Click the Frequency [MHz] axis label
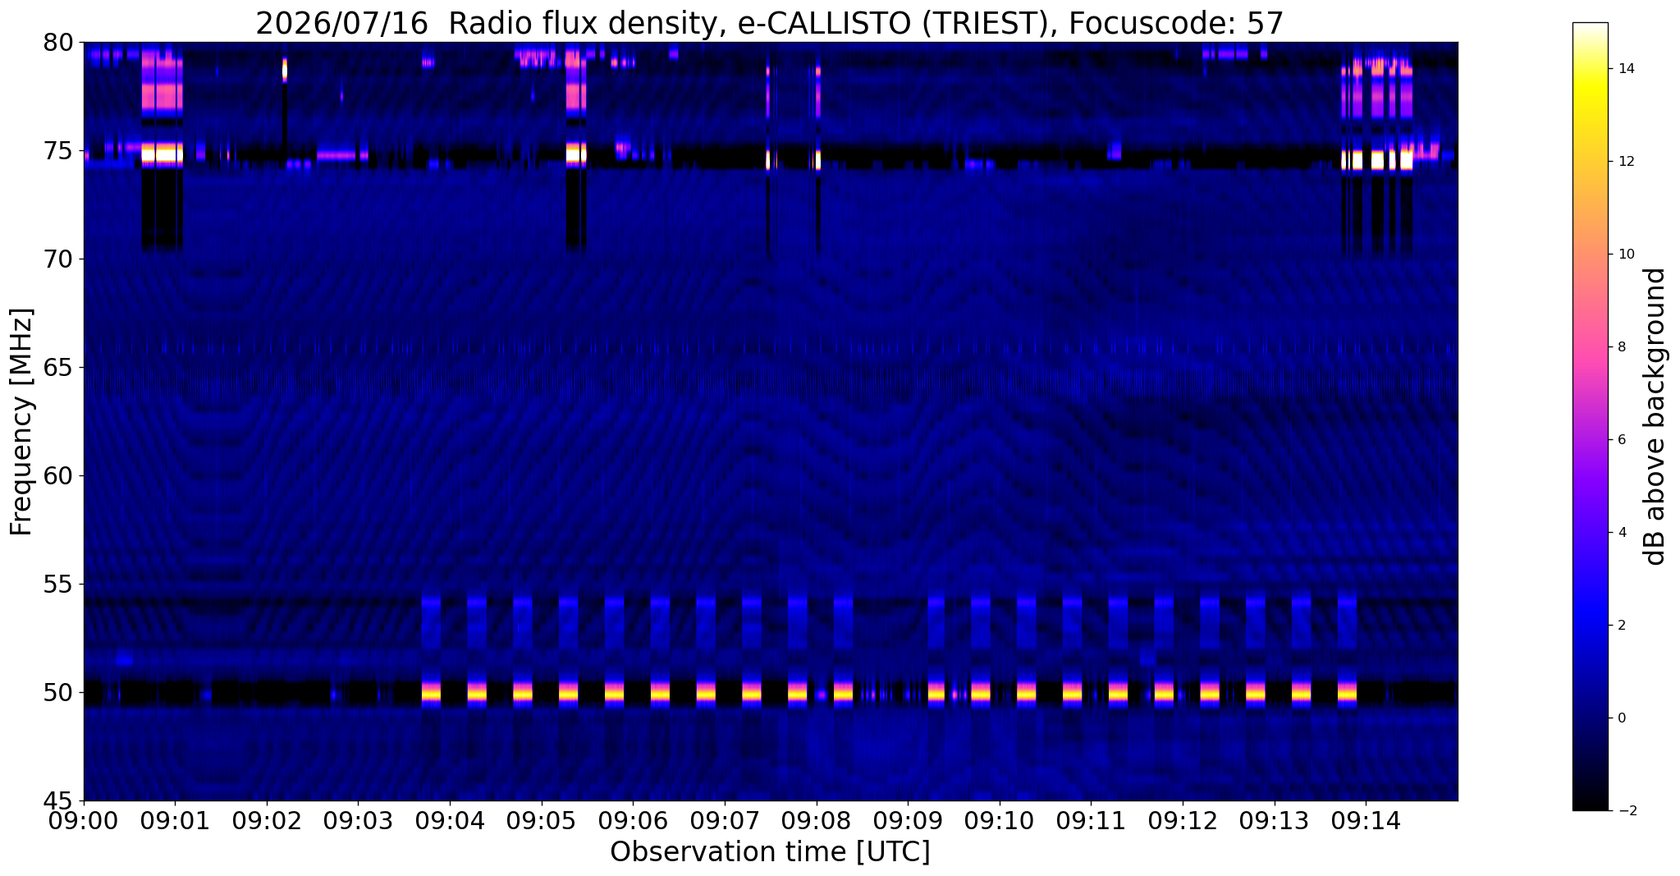Image resolution: width=1680 pixels, height=876 pixels. click(x=21, y=422)
